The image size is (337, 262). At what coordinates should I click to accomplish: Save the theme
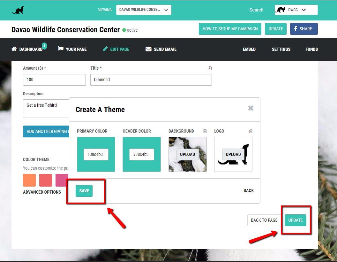tap(84, 191)
